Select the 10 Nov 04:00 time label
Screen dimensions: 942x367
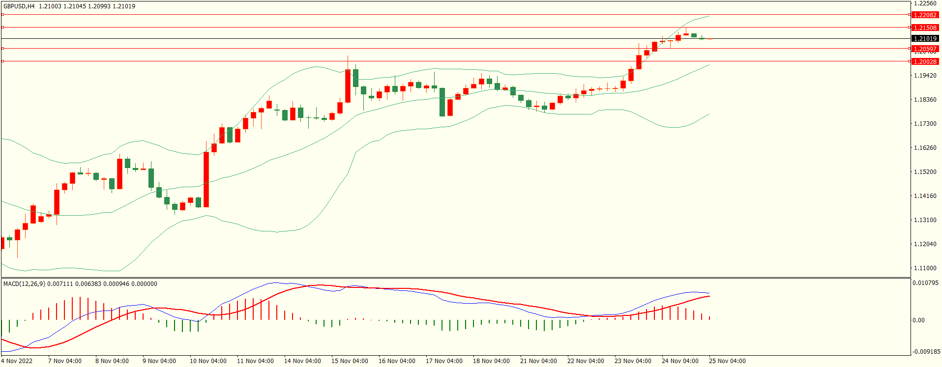[x=208, y=361]
